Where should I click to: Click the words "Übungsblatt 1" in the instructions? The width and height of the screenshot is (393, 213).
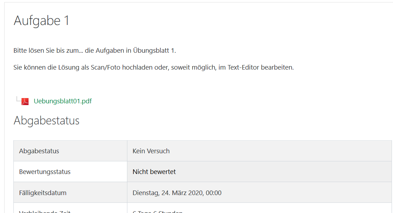coord(153,51)
